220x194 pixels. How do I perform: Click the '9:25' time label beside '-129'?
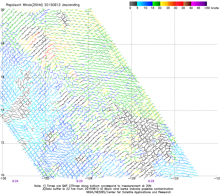tap(80, 181)
